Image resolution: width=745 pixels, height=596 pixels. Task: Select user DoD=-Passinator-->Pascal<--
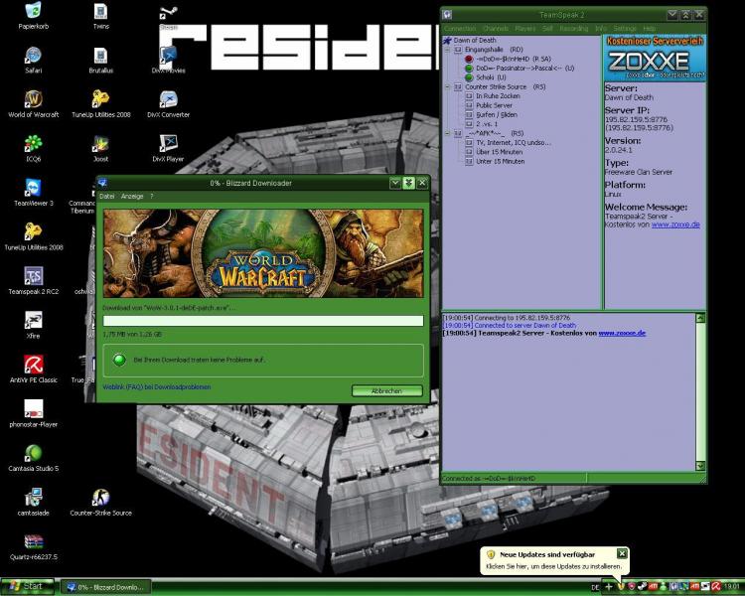[x=520, y=68]
